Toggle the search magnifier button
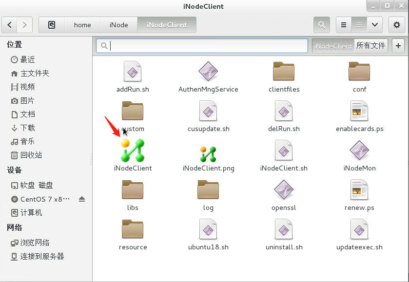The height and width of the screenshot is (282, 409). coord(322,25)
